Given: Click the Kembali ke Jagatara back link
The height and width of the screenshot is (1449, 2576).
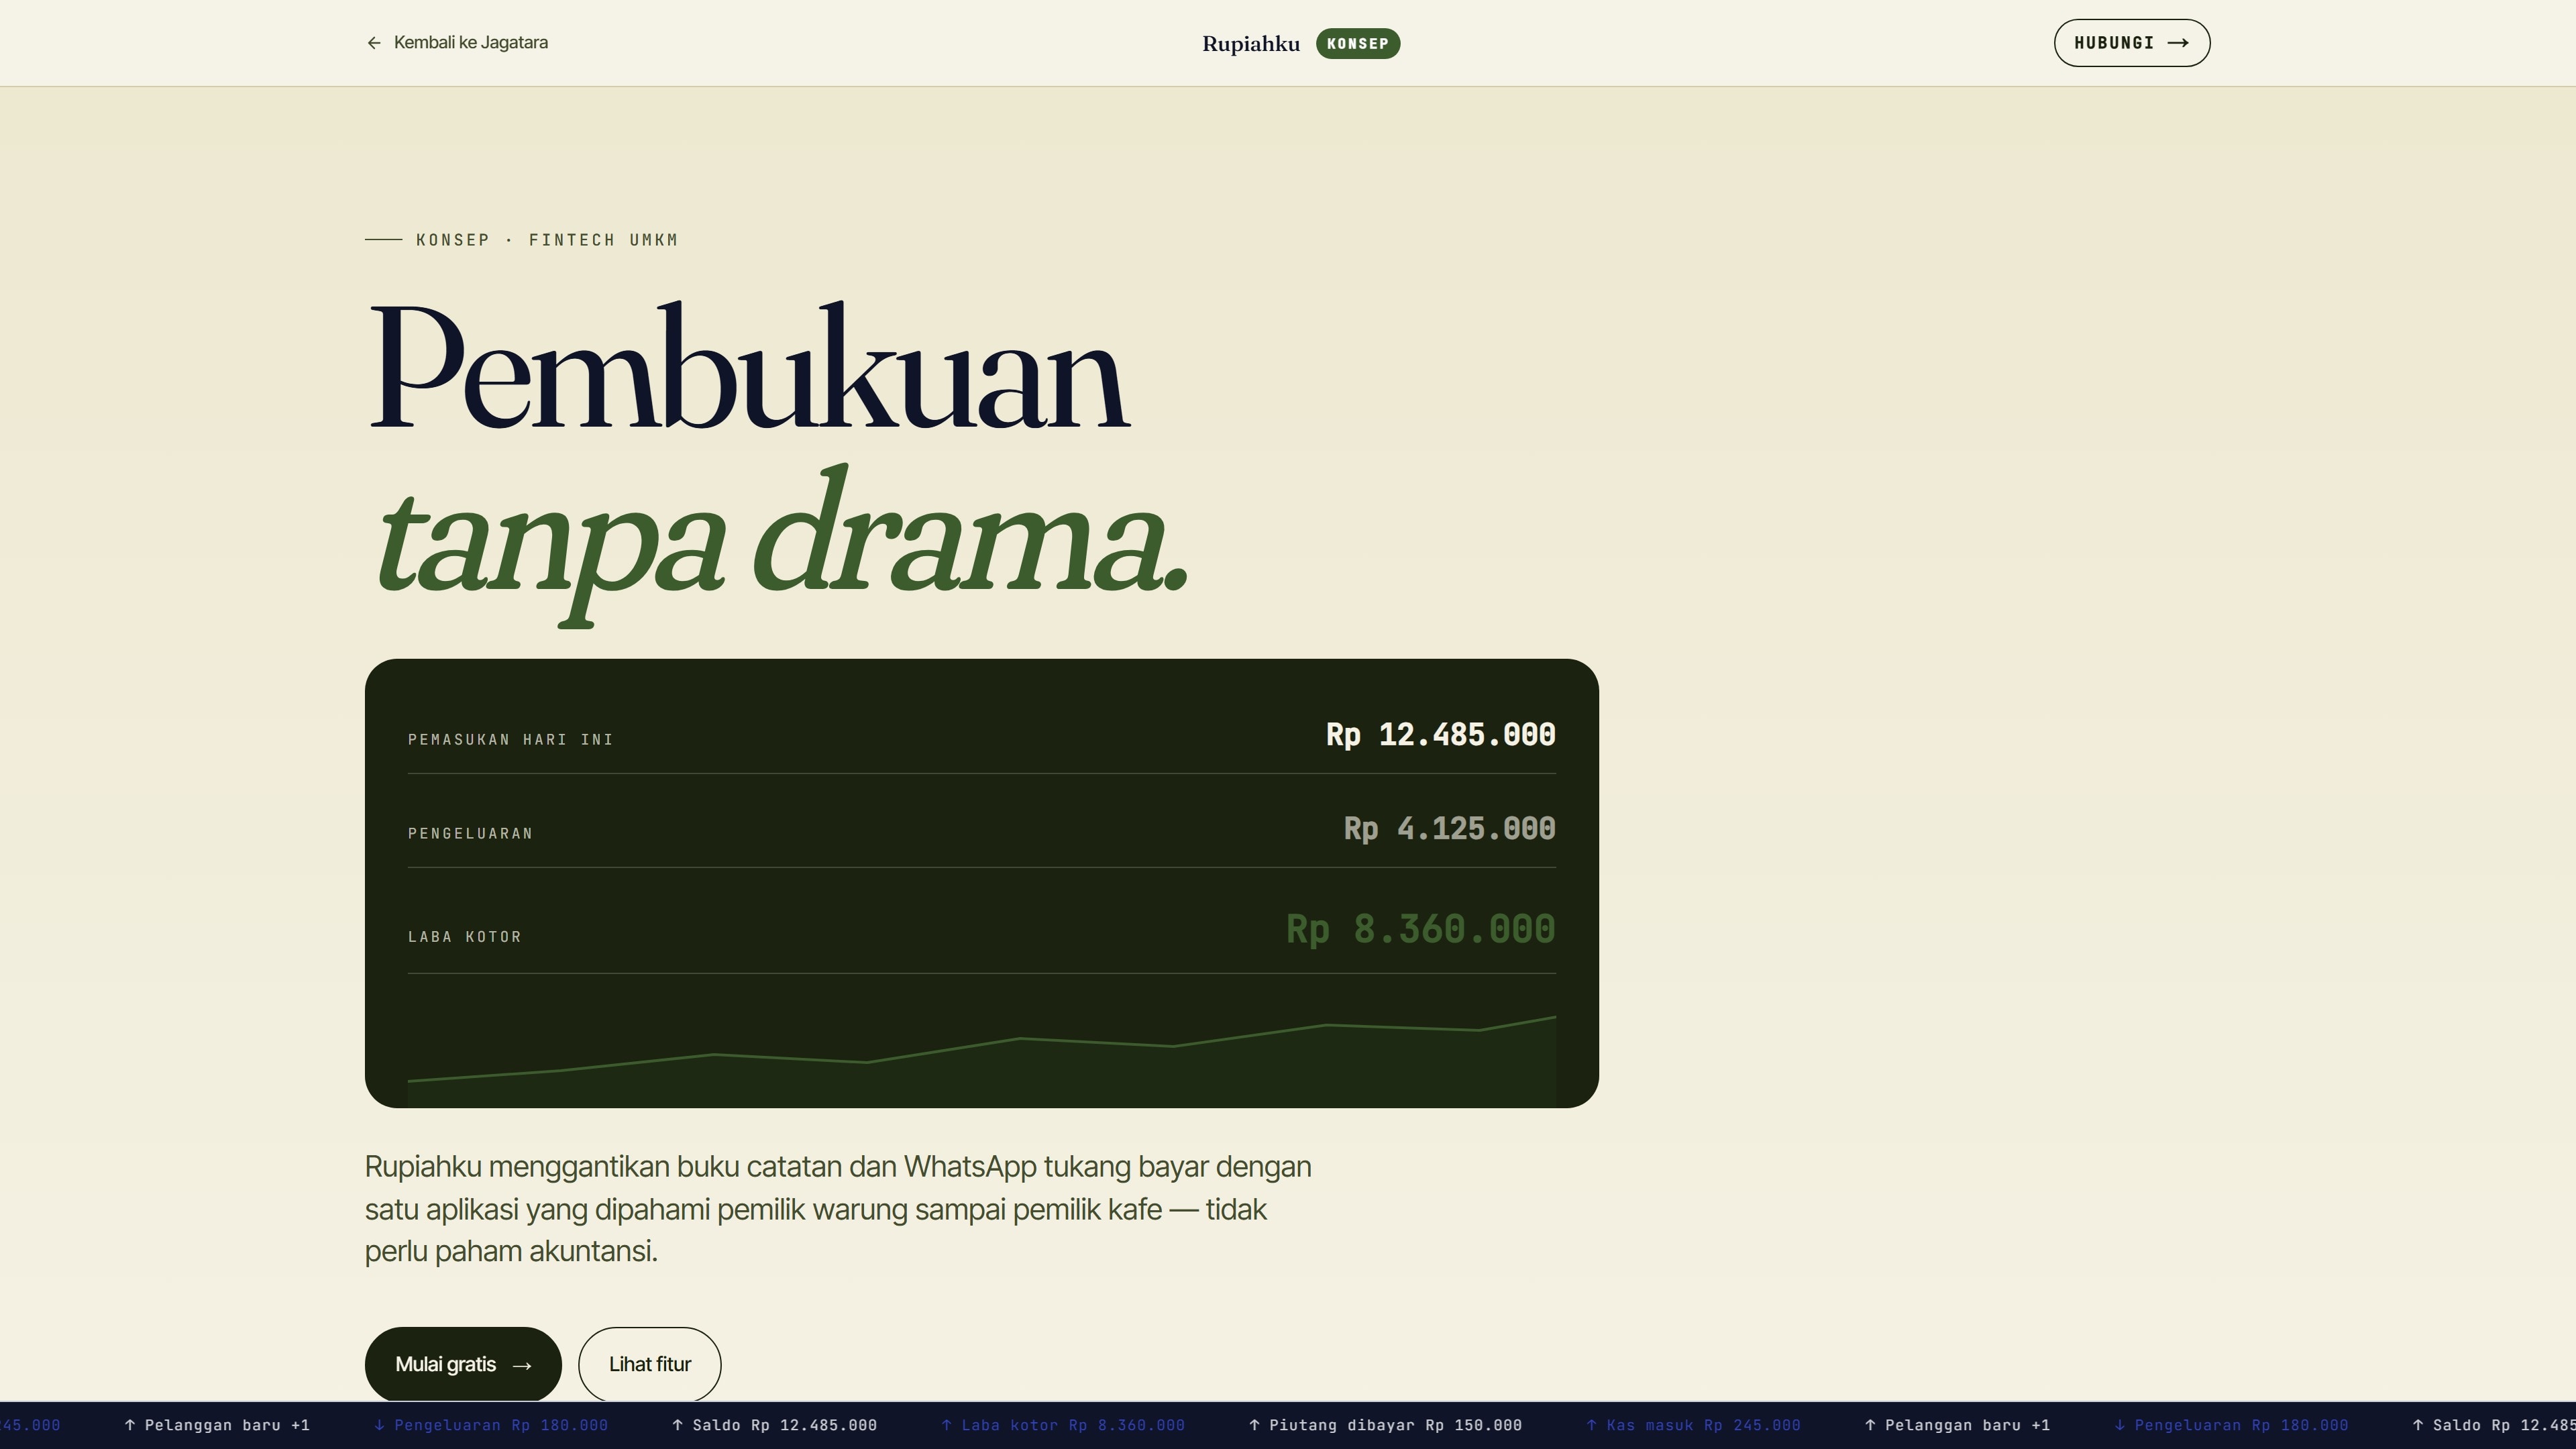Looking at the screenshot, I should click(x=457, y=42).
